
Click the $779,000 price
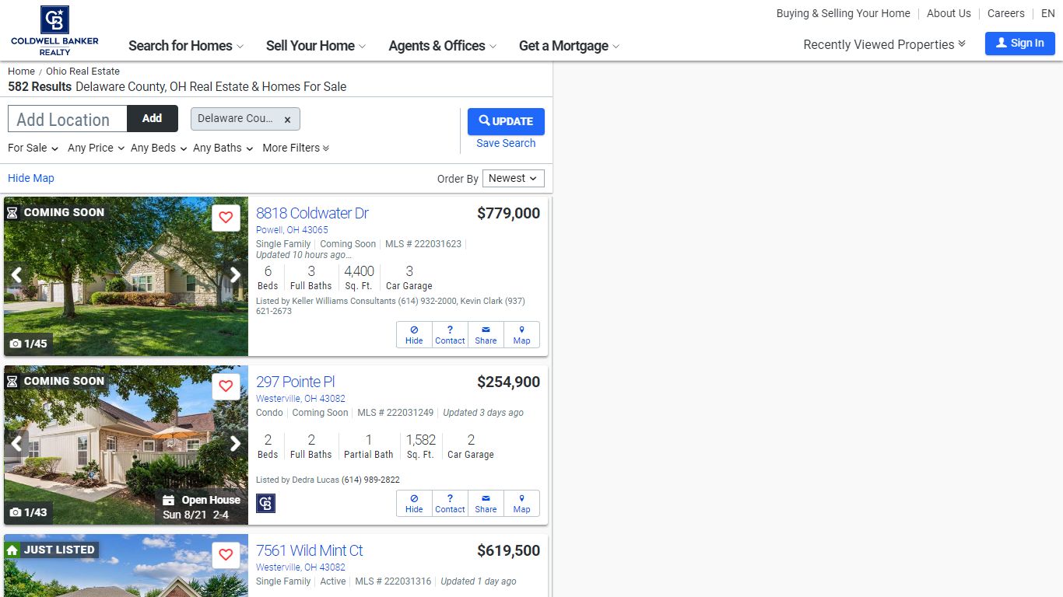(x=508, y=214)
